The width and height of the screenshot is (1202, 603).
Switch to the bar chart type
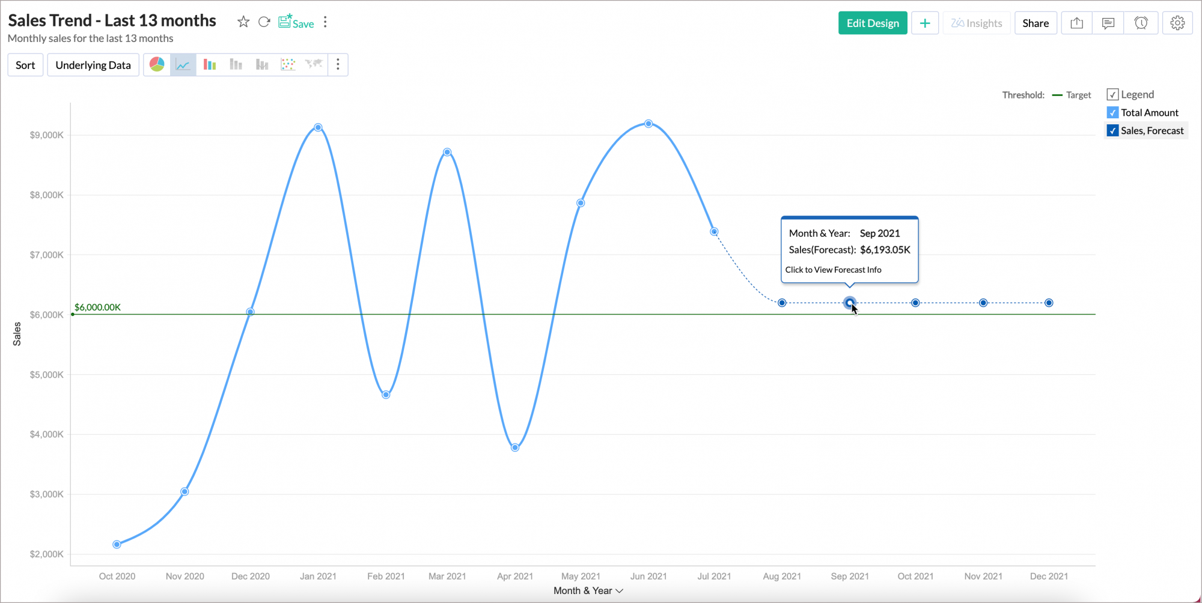coord(209,64)
